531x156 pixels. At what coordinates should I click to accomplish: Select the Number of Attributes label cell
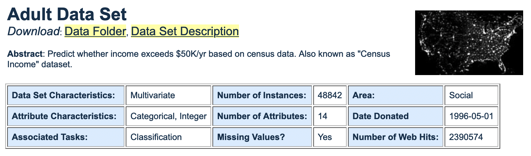(x=262, y=116)
